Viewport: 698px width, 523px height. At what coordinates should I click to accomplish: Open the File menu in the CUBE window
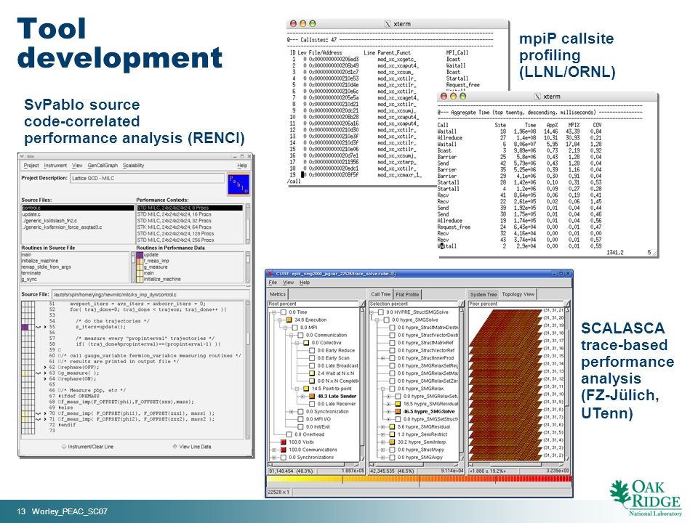click(x=273, y=283)
